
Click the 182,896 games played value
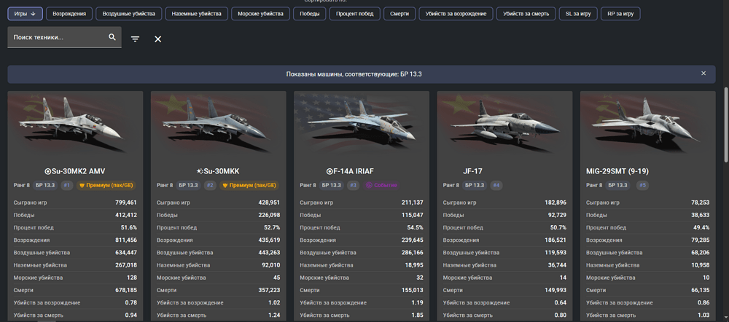(555, 203)
